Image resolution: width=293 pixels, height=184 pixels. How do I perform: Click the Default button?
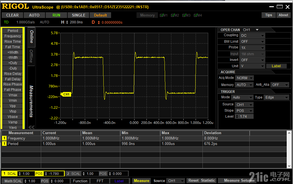(x=100, y=15)
